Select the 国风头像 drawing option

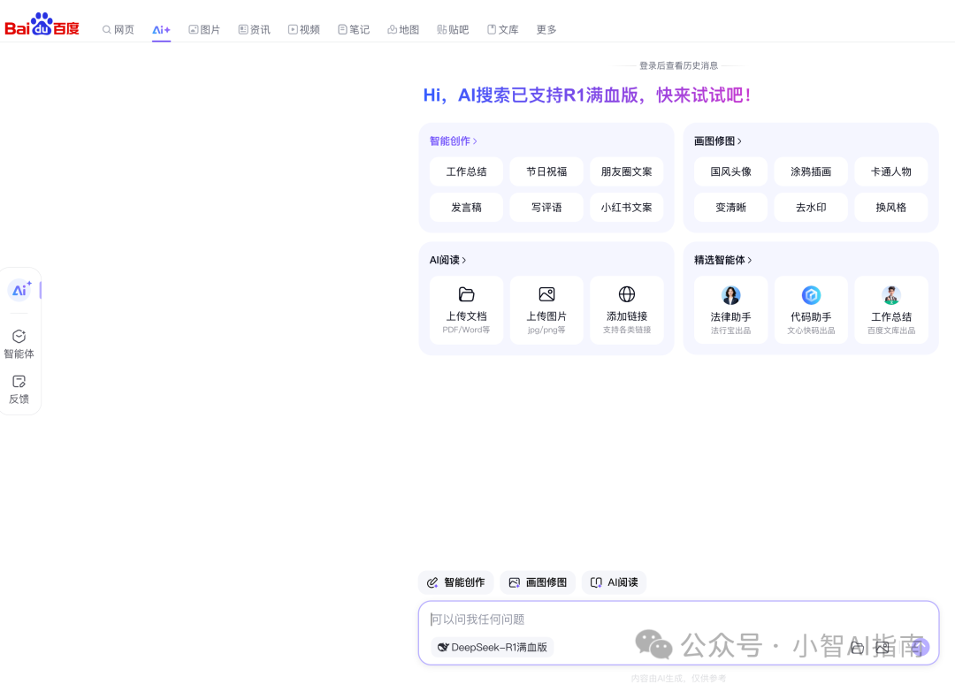point(731,171)
